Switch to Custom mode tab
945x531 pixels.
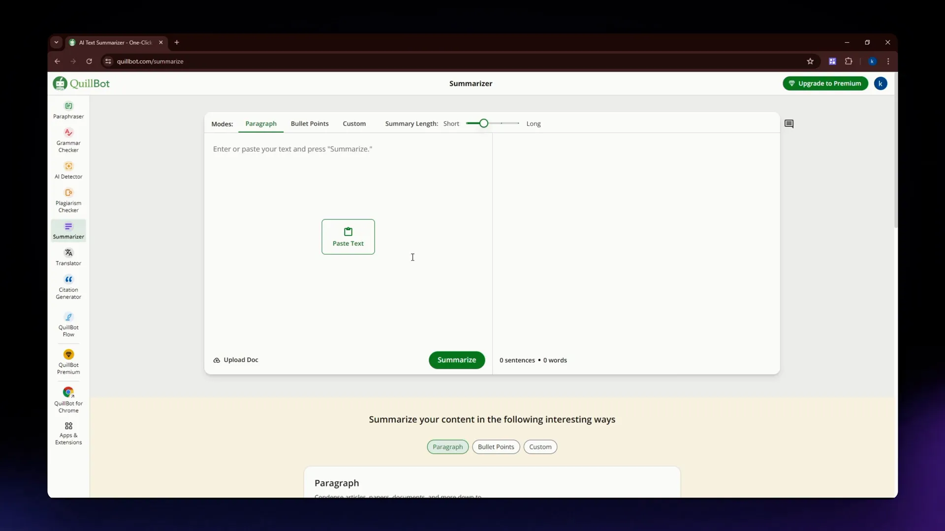(x=354, y=123)
